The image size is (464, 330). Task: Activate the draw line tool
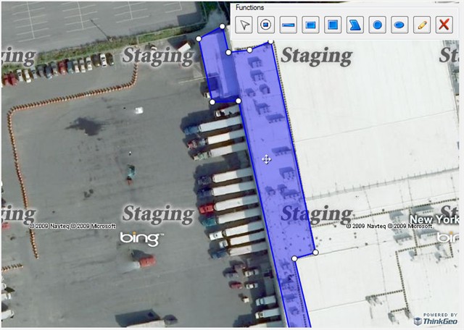[289, 25]
